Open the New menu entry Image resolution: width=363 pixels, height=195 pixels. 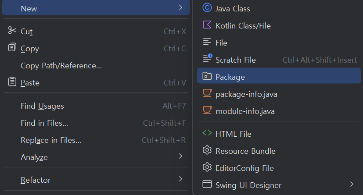click(96, 8)
